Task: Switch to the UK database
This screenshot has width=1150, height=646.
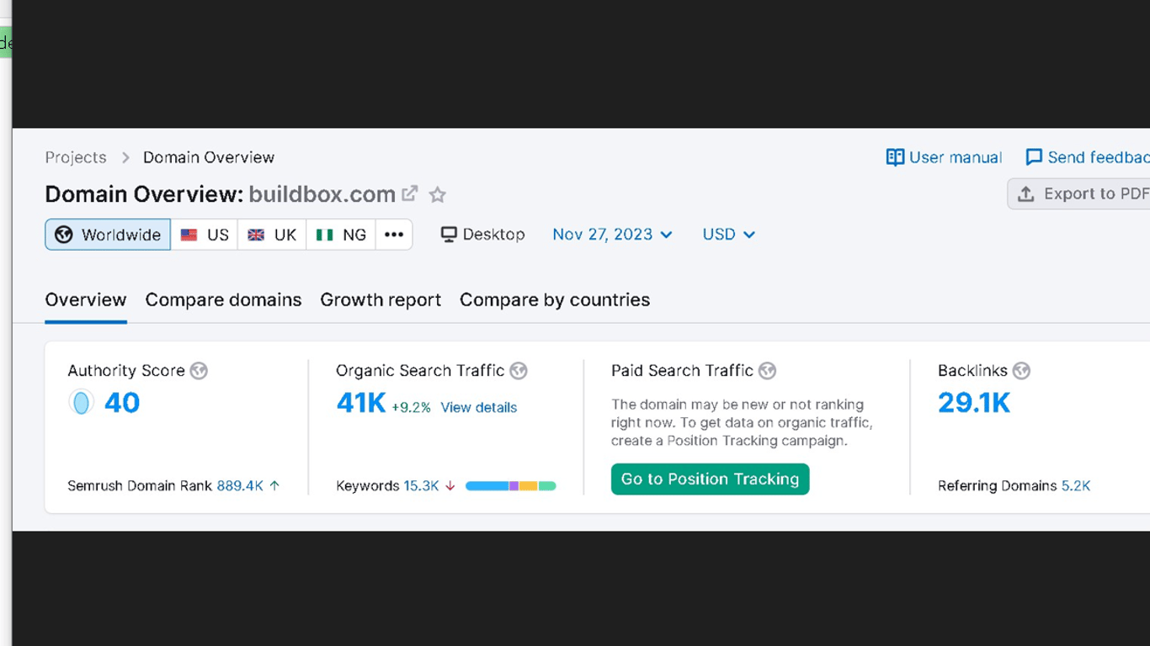Action: point(272,235)
